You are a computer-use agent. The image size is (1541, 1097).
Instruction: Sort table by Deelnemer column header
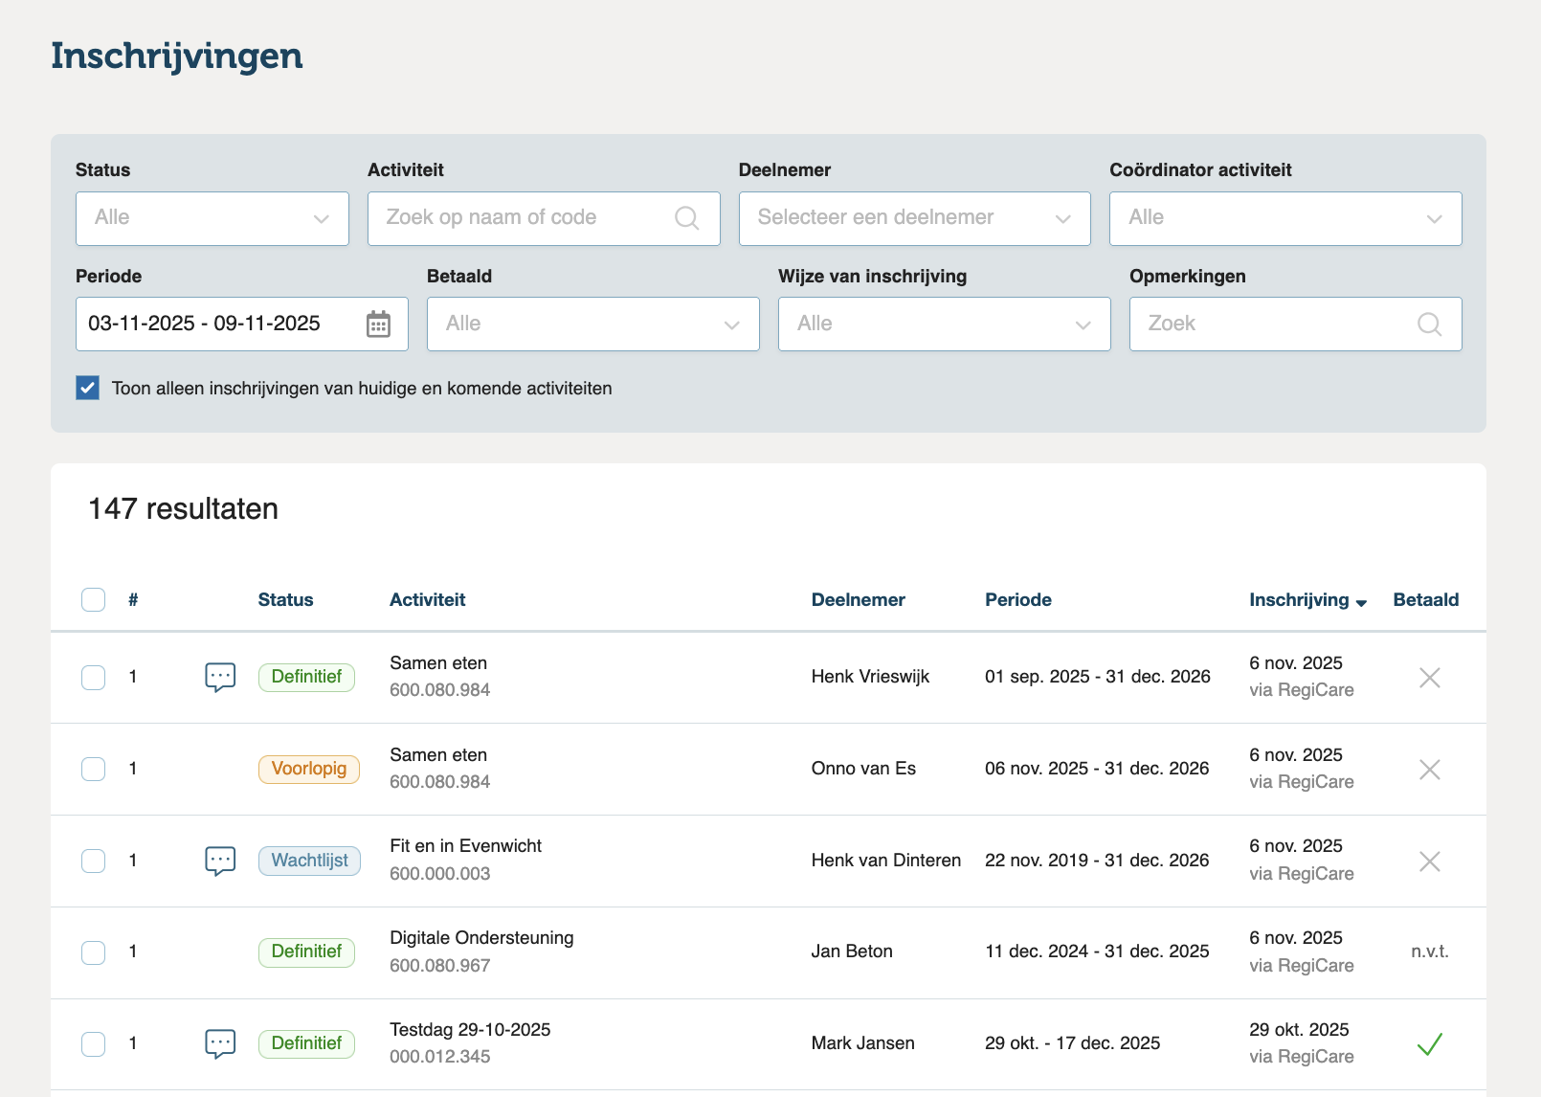click(x=858, y=600)
